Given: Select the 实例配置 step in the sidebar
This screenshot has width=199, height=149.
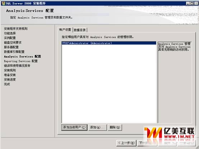Looking at the screenshot, I should (x=10, y=38).
